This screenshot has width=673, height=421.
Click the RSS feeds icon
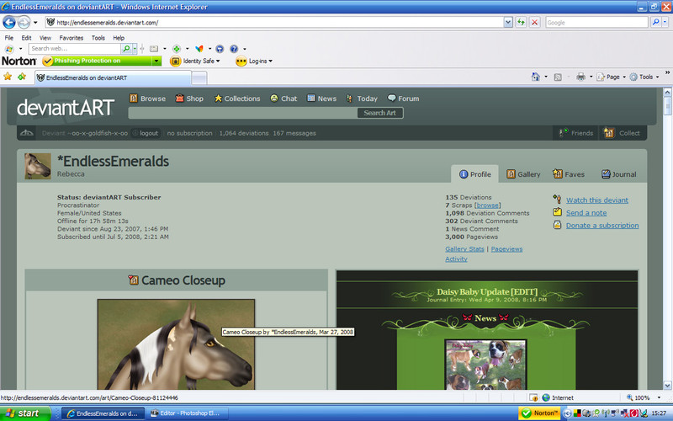(x=558, y=77)
